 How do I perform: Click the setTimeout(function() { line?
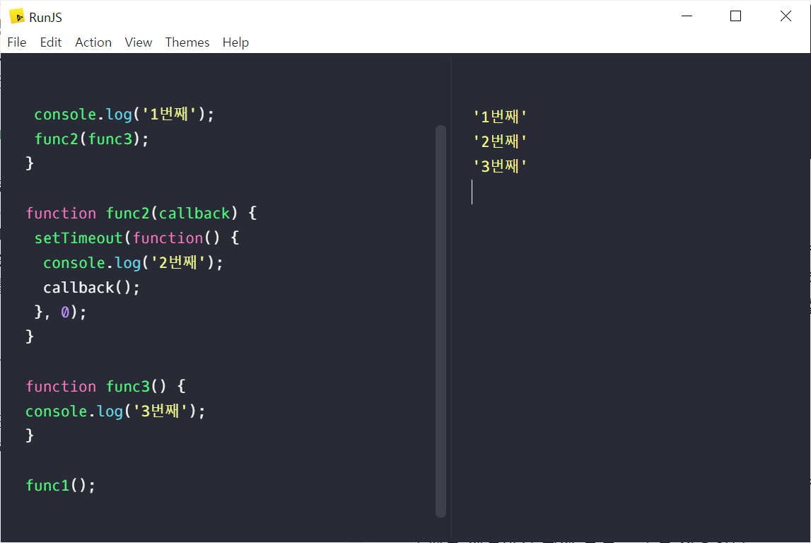136,238
